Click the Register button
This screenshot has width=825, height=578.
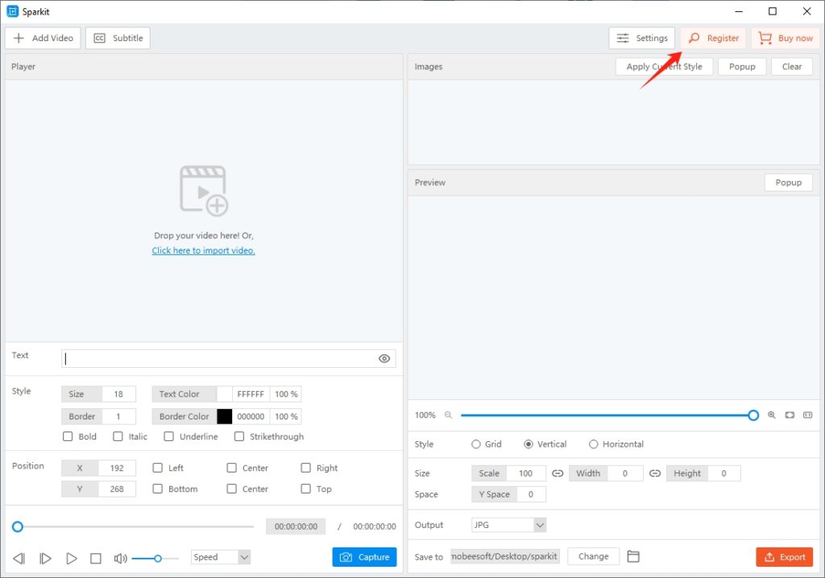pyautogui.click(x=713, y=37)
